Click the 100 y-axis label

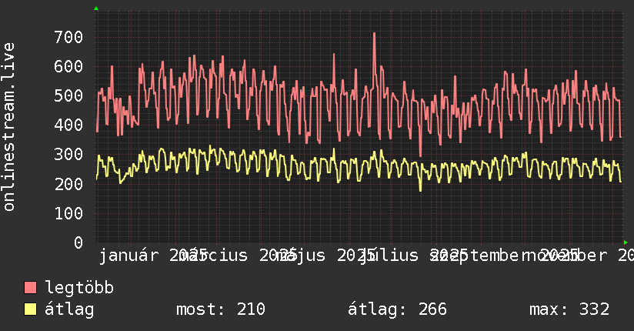tap(68, 213)
